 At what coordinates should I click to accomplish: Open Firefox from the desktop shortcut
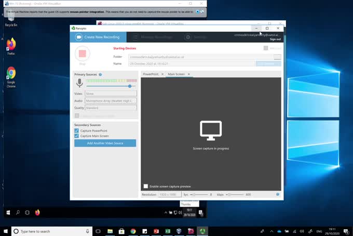coord(11,44)
